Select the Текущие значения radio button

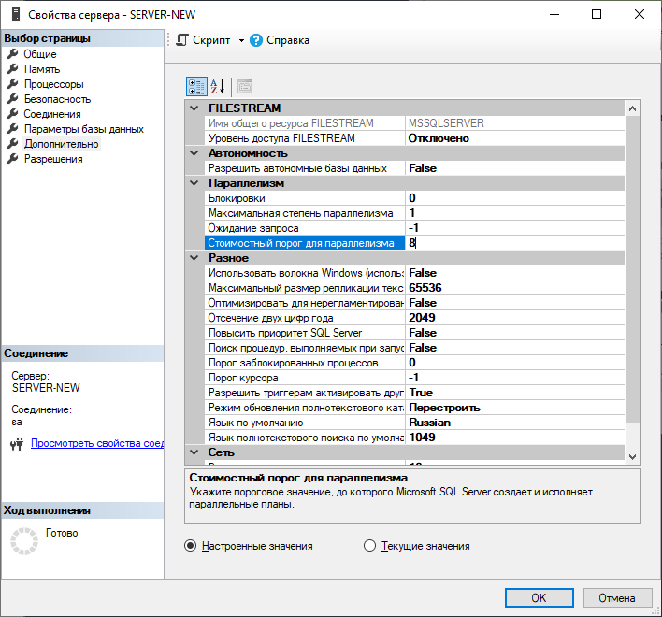pyautogui.click(x=369, y=546)
